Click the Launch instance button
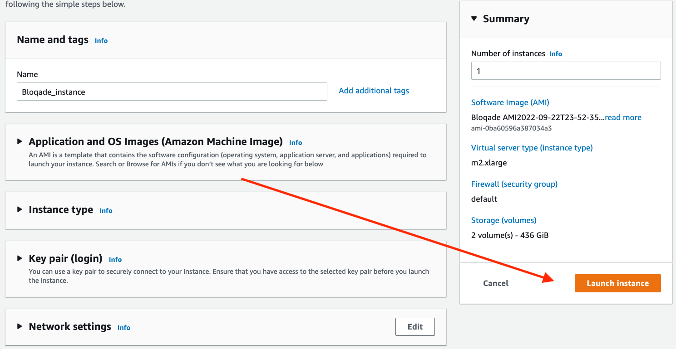 (617, 283)
